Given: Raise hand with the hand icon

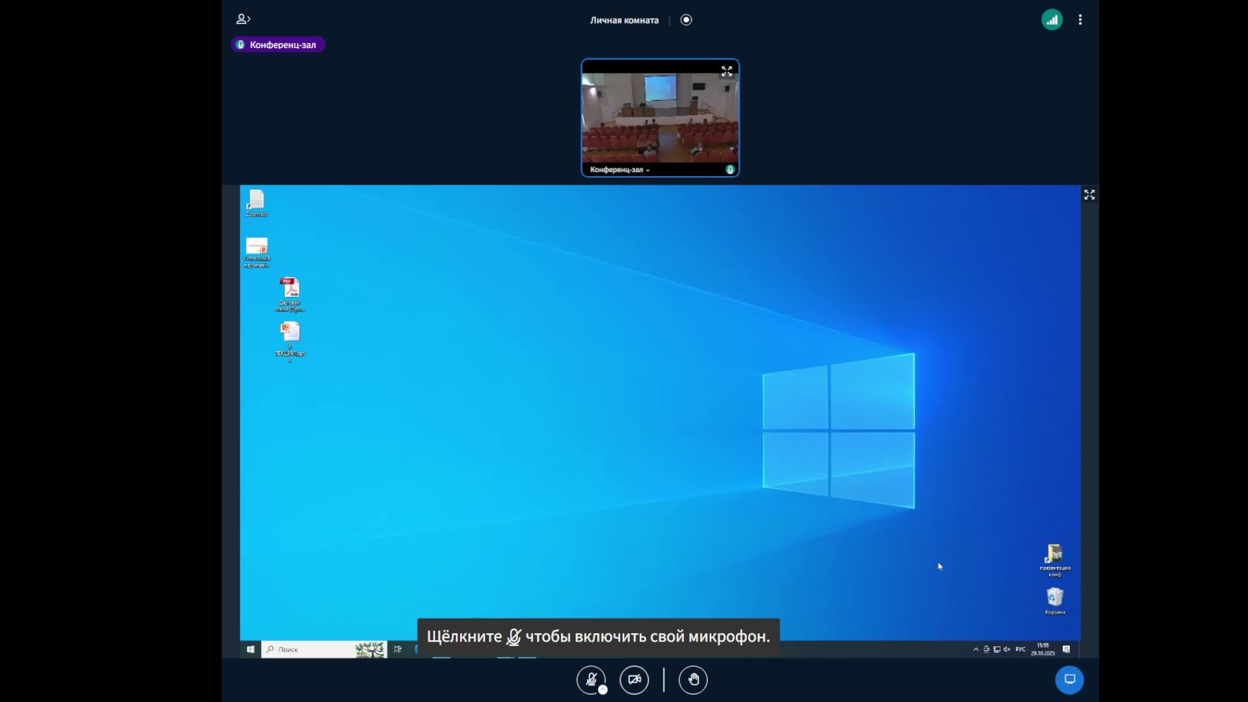Looking at the screenshot, I should click(693, 680).
